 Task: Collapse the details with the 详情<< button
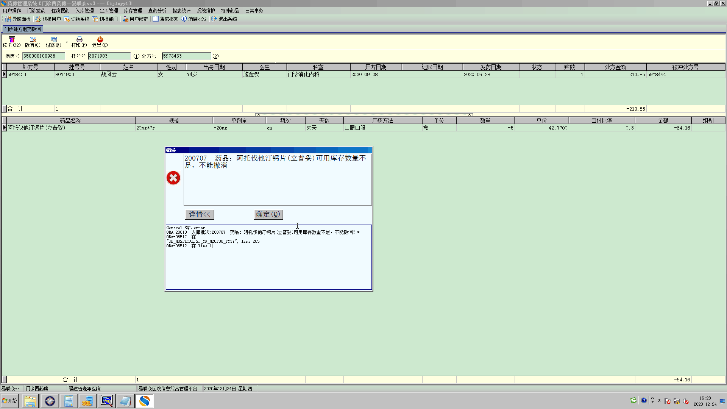coord(200,214)
